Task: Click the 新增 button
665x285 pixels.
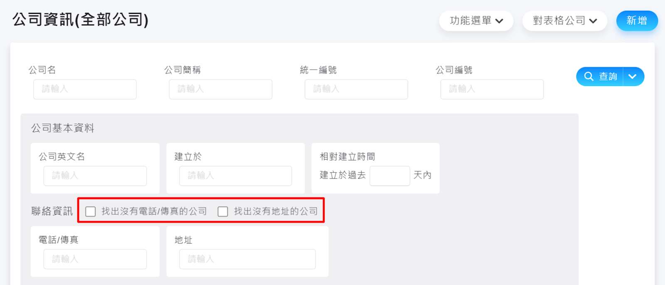Action: 637,21
